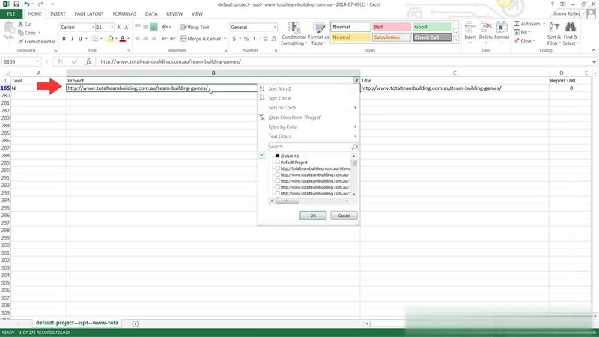Expand the Text Filters submenu
Screen dimensions: 599x337
click(309, 136)
